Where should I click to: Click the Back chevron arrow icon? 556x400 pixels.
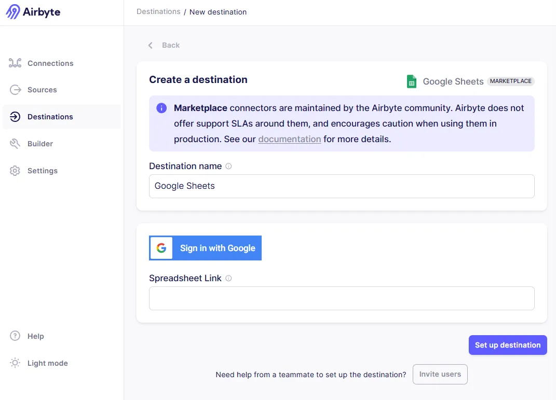click(x=151, y=45)
